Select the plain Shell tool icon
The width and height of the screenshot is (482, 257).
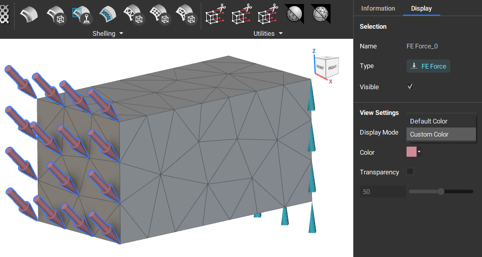point(29,14)
